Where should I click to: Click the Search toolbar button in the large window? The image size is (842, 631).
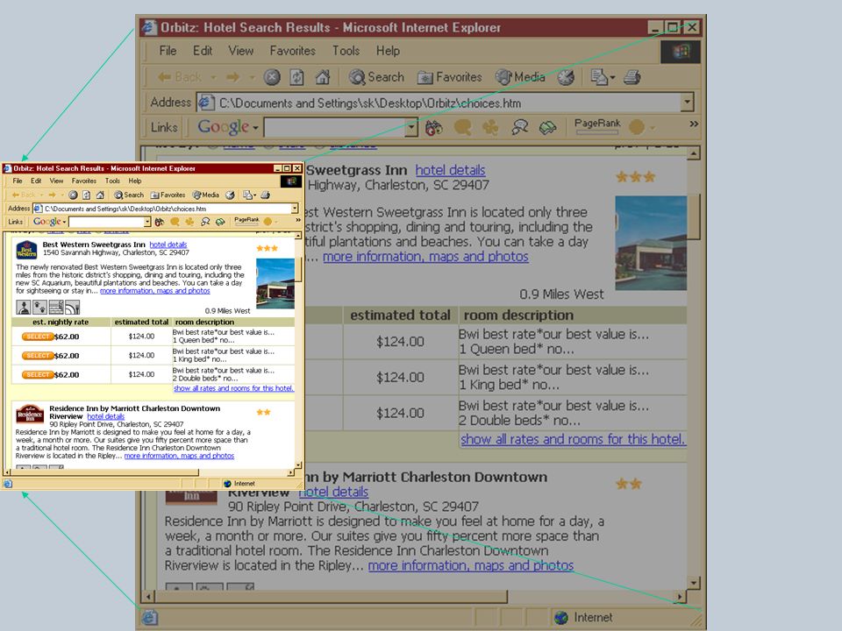click(376, 77)
